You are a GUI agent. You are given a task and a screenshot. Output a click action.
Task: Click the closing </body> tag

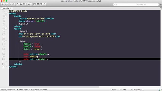(x=18, y=64)
